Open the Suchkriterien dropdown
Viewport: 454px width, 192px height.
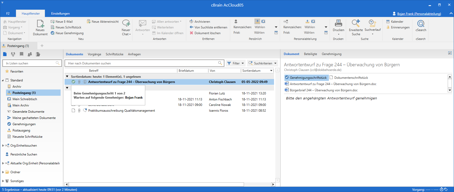[x=263, y=63]
